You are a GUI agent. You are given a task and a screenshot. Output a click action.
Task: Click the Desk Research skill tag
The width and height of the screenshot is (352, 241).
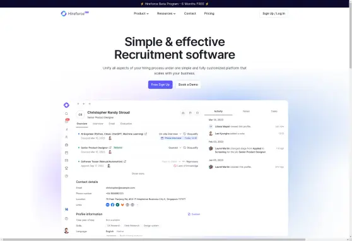pyautogui.click(x=132, y=225)
